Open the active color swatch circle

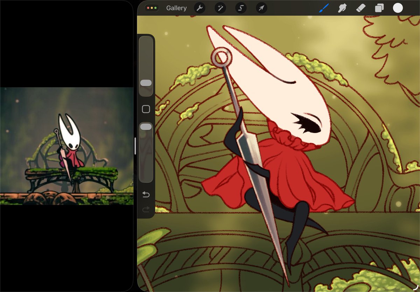(398, 8)
